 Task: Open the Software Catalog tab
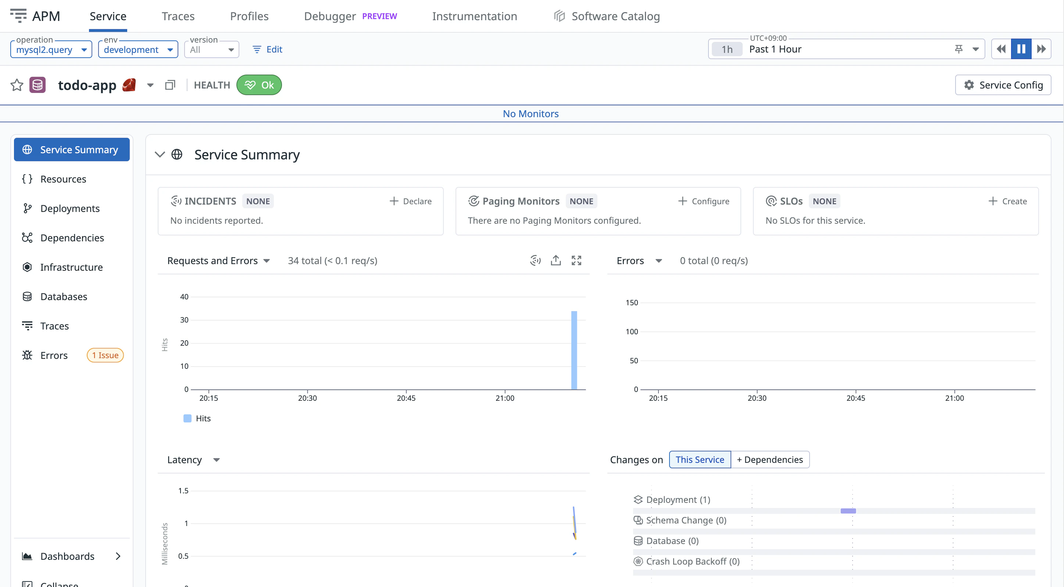pos(607,16)
